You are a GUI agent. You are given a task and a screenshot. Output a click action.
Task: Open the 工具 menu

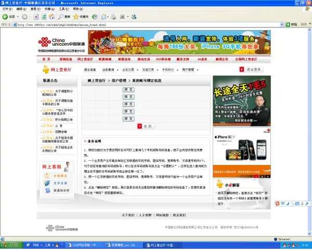[x=63, y=9]
